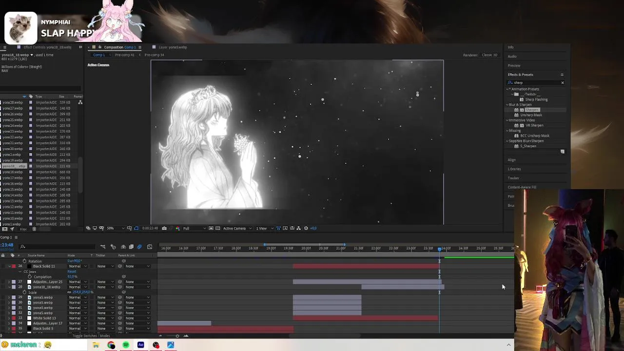The height and width of the screenshot is (351, 624).
Task: Collapse the Blur & Sharpen category
Action: (x=507, y=105)
